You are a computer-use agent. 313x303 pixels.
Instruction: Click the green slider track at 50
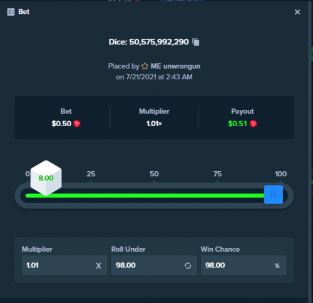coord(154,196)
